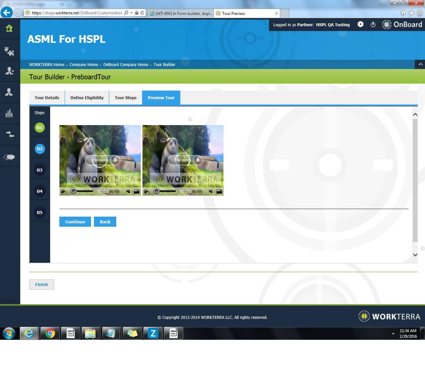The image size is (425, 365).
Task: Open the Define Eligibility tab
Action: [x=87, y=98]
